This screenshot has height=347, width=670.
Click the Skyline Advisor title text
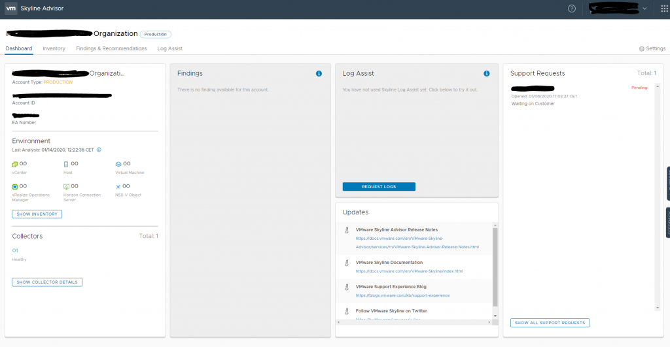click(42, 8)
